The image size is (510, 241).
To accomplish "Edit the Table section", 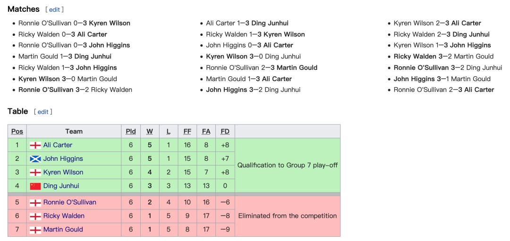I will (x=43, y=112).
